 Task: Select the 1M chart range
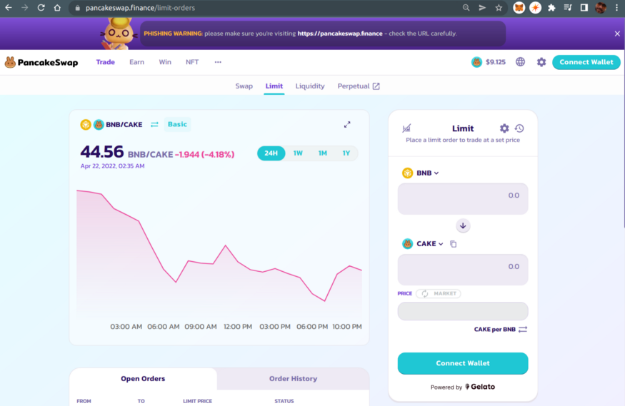click(x=322, y=153)
